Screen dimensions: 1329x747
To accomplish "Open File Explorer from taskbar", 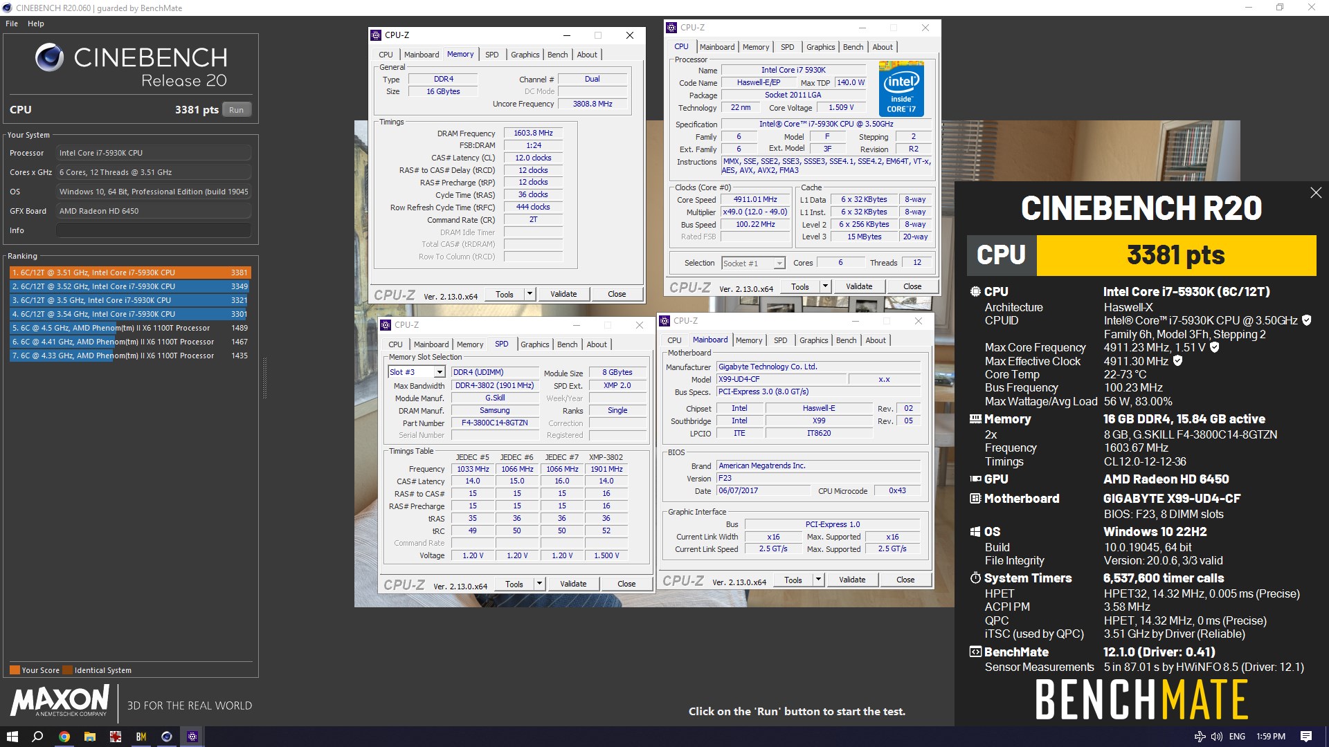I will tap(89, 737).
